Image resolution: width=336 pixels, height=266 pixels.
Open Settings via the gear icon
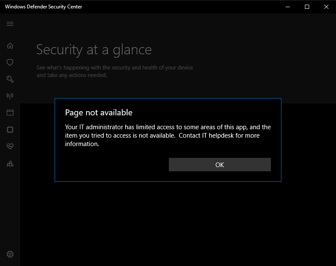[10, 254]
